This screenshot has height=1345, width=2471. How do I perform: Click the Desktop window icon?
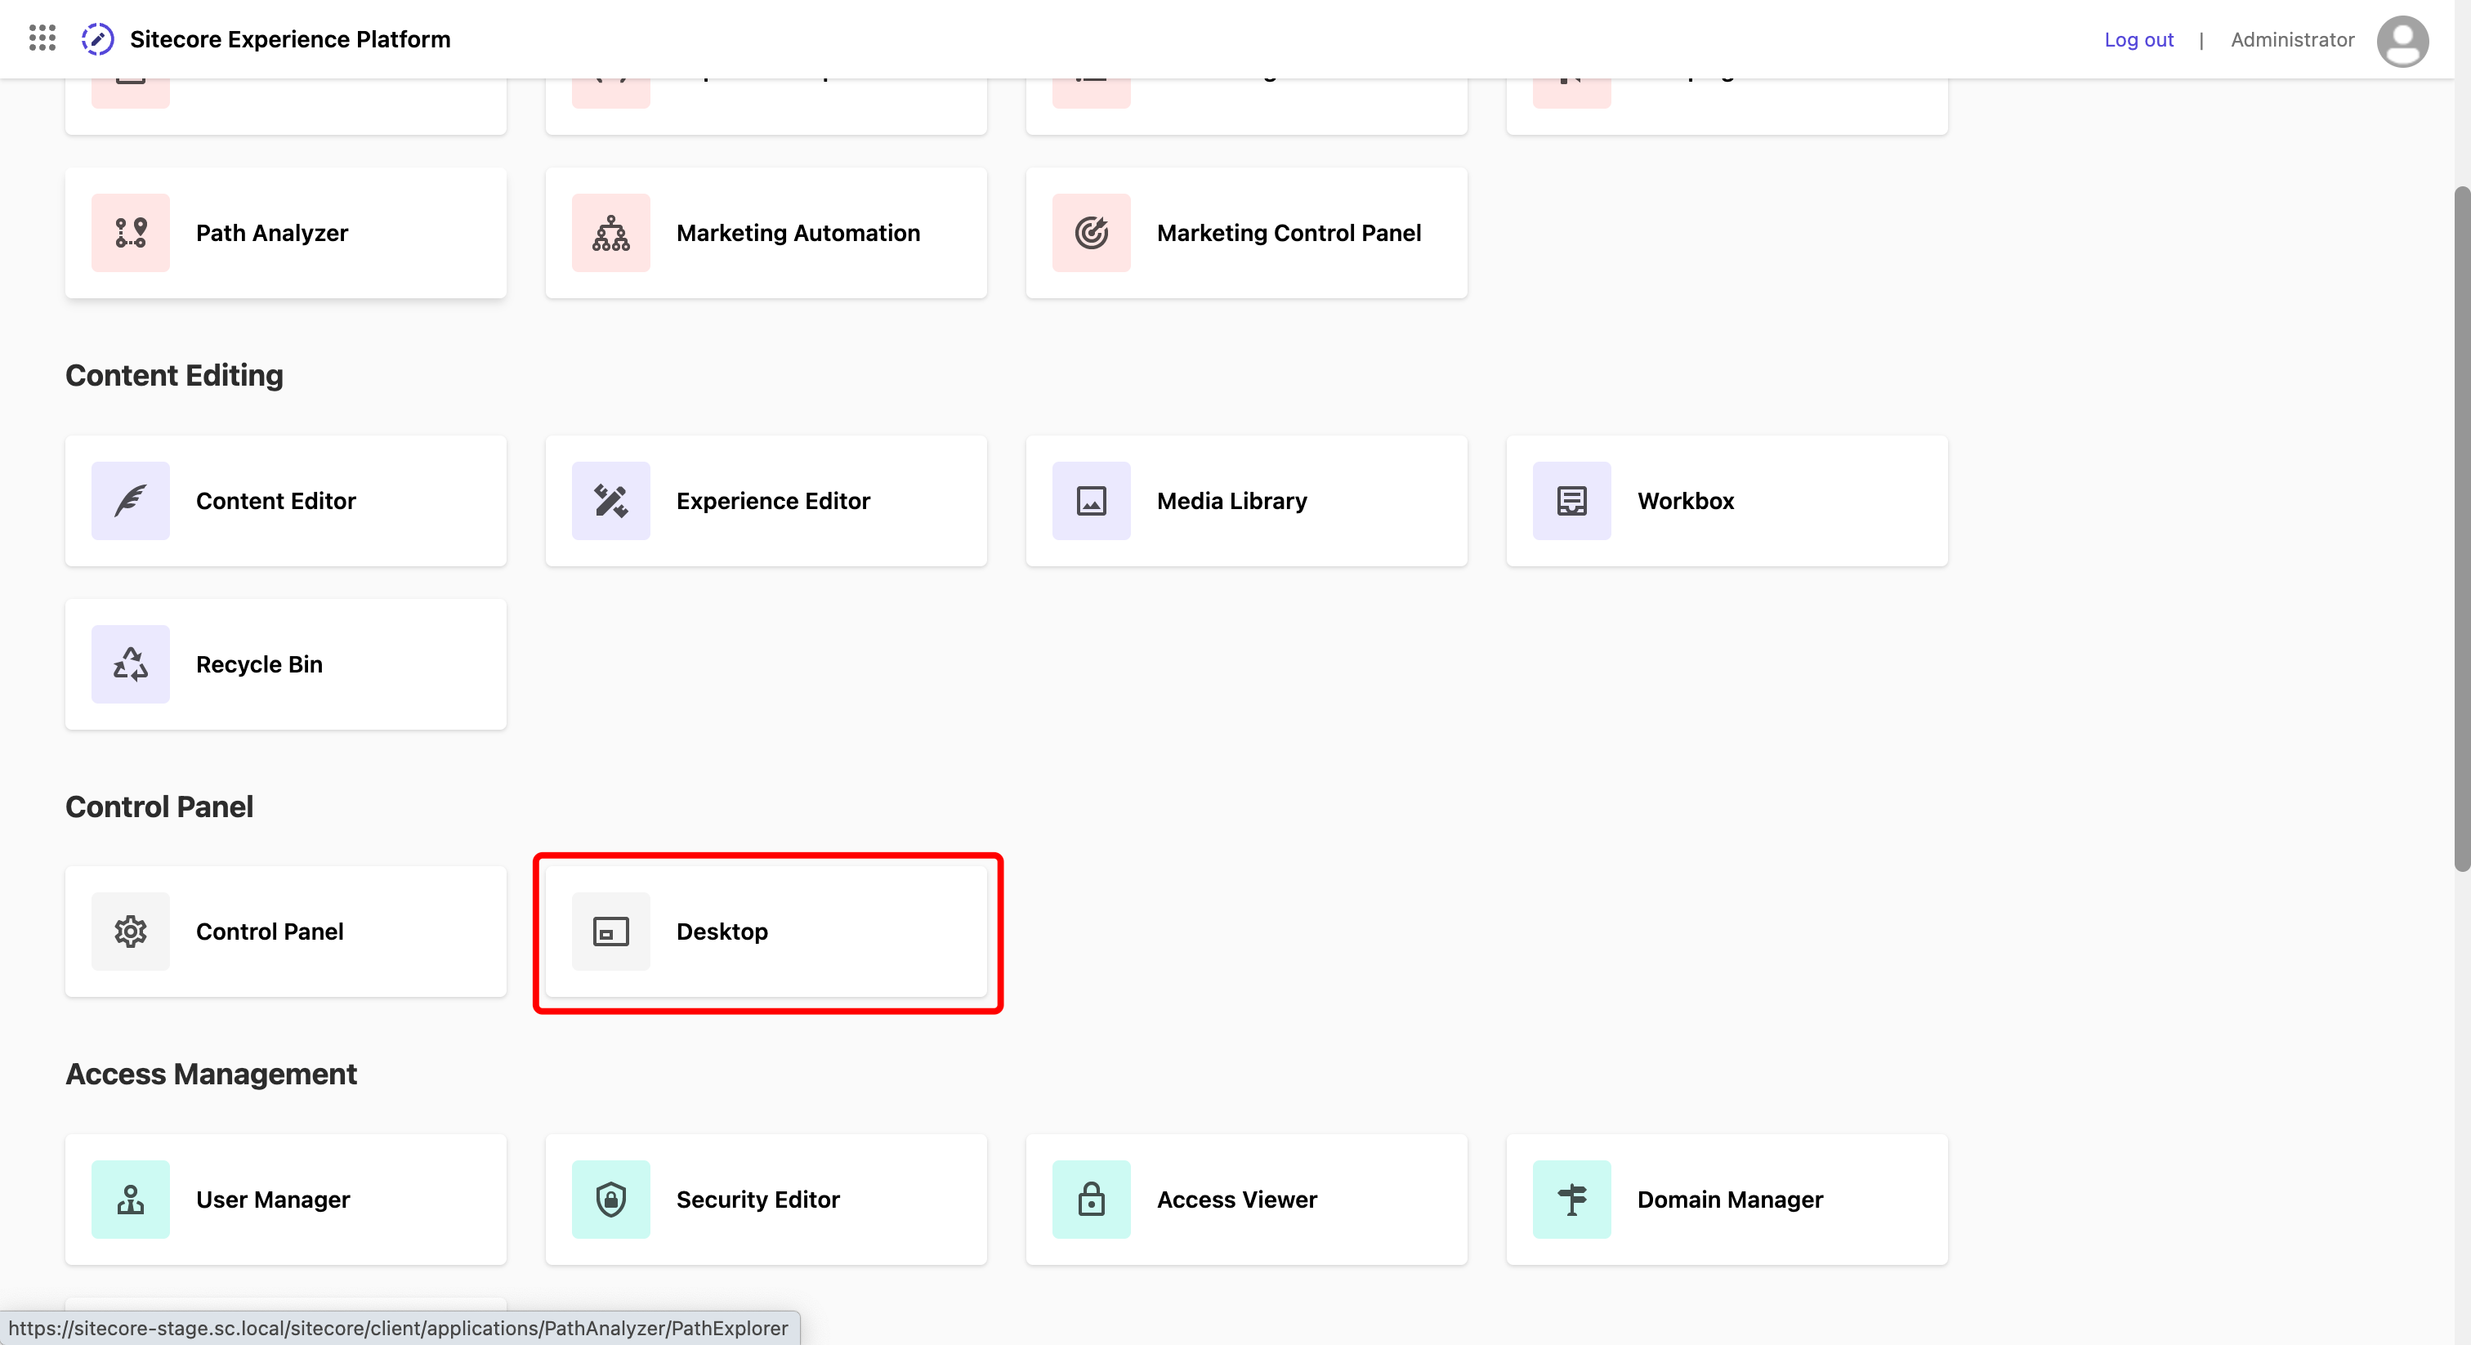[611, 932]
